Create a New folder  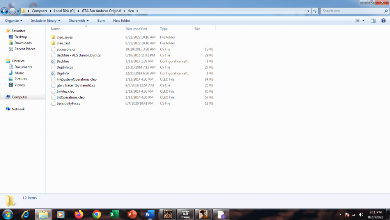121,21
